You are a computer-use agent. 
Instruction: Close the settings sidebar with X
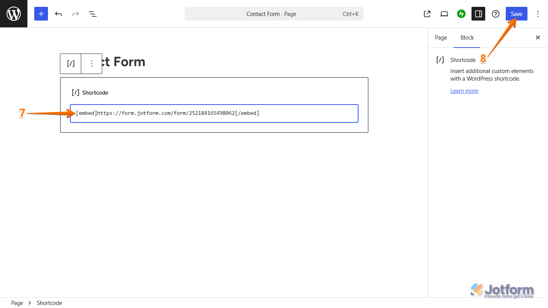tap(538, 37)
